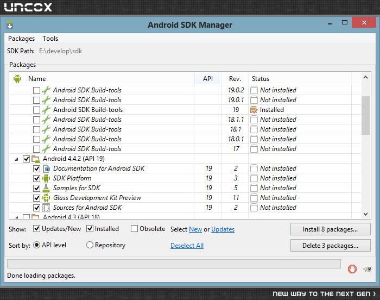Screen dimensions: 380x300
Task: Toggle the Updates/New show filter
Action: [x=36, y=229]
